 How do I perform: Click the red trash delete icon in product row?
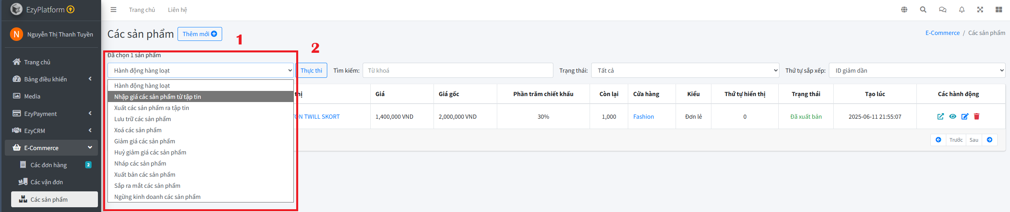[977, 116]
